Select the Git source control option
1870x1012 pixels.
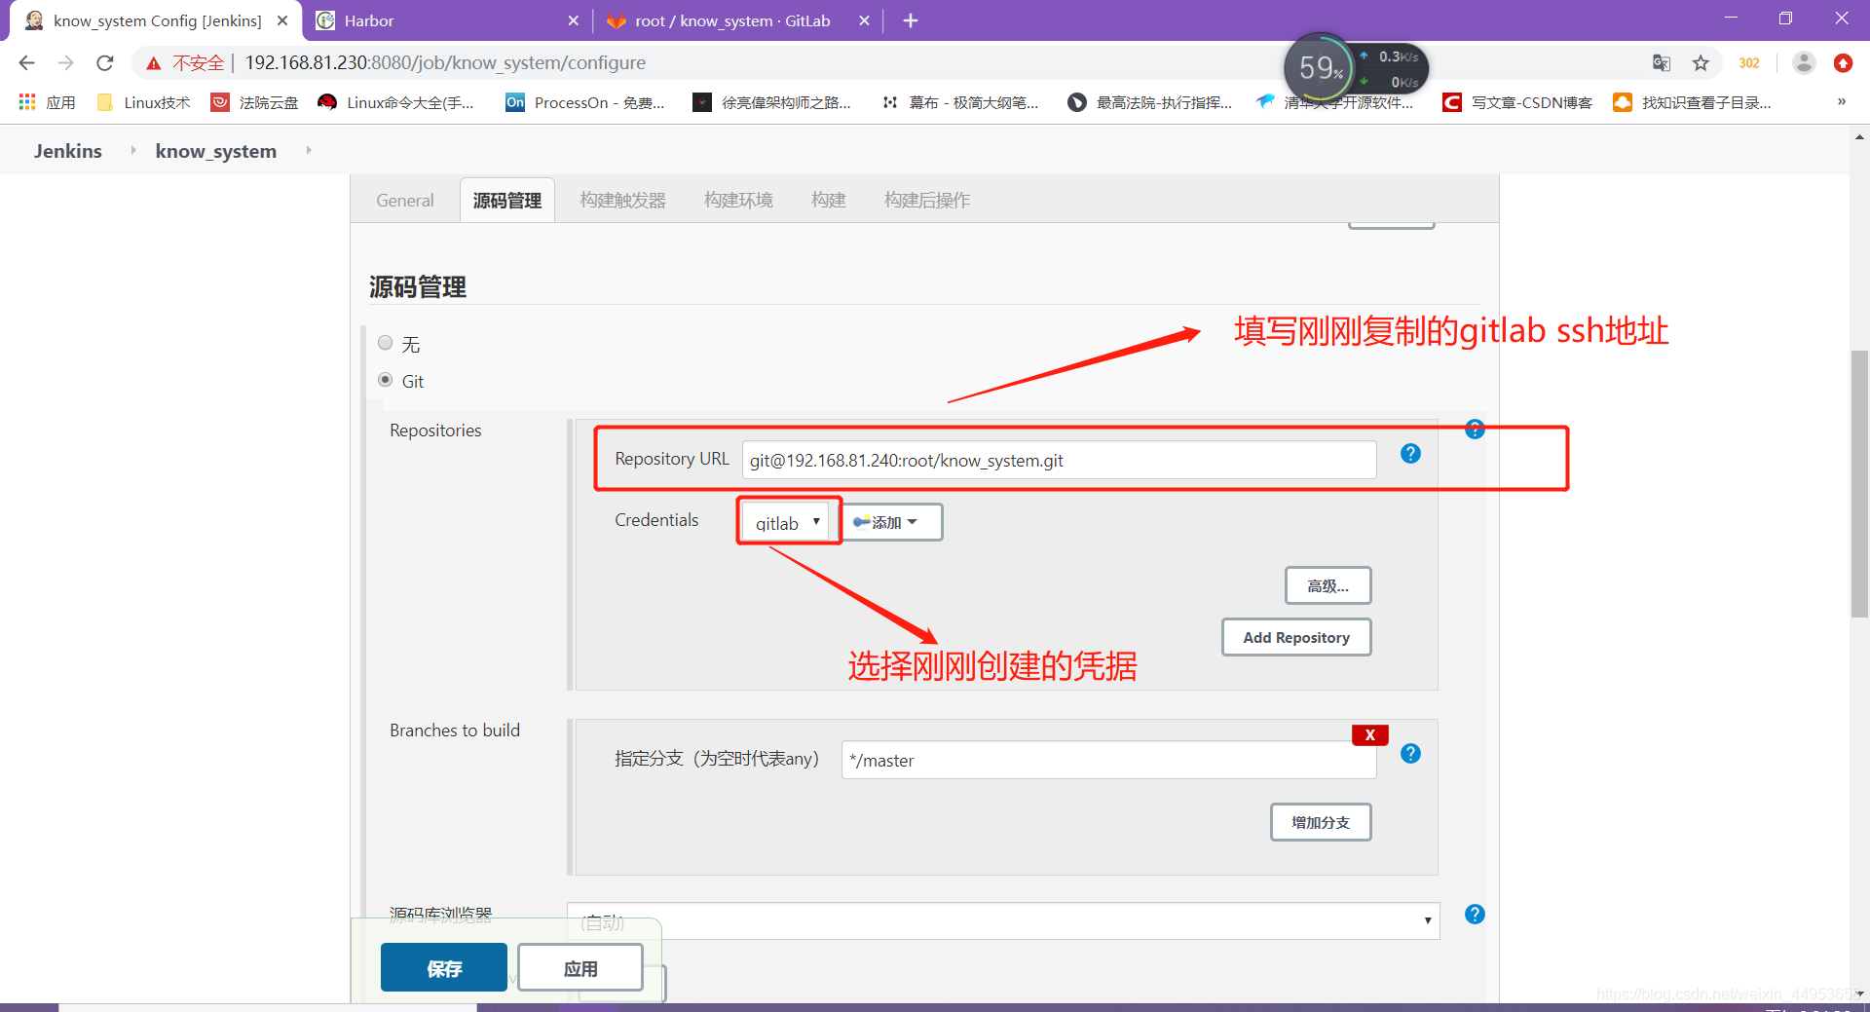[386, 380]
